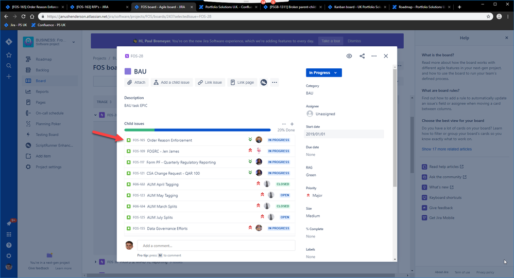The image size is (514, 278).
Task: Click the CLOSED status badge on FOS-122
Action: pyautogui.click(x=283, y=184)
